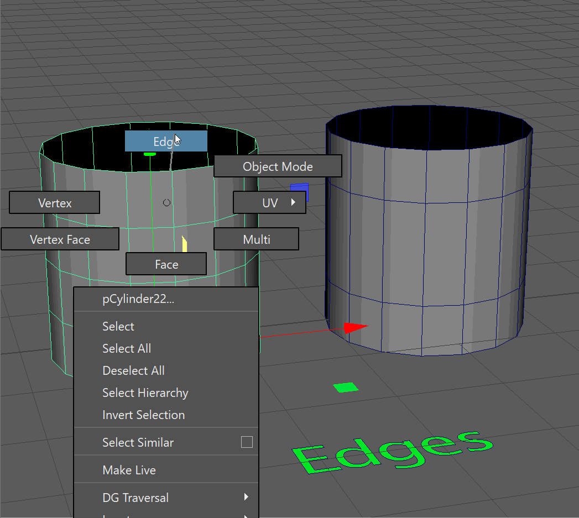Switch to Object Mode

[278, 166]
